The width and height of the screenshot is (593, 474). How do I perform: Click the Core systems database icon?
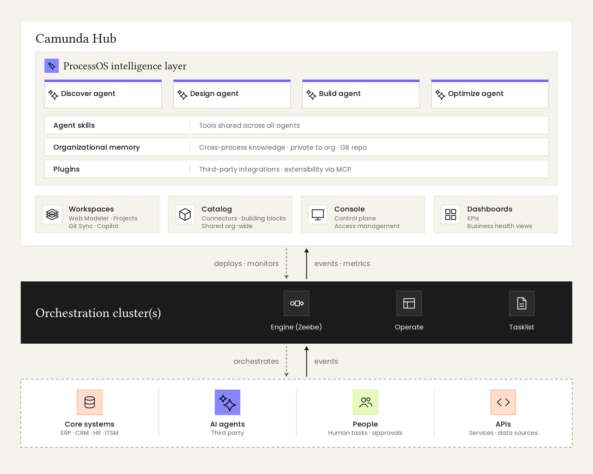click(90, 402)
